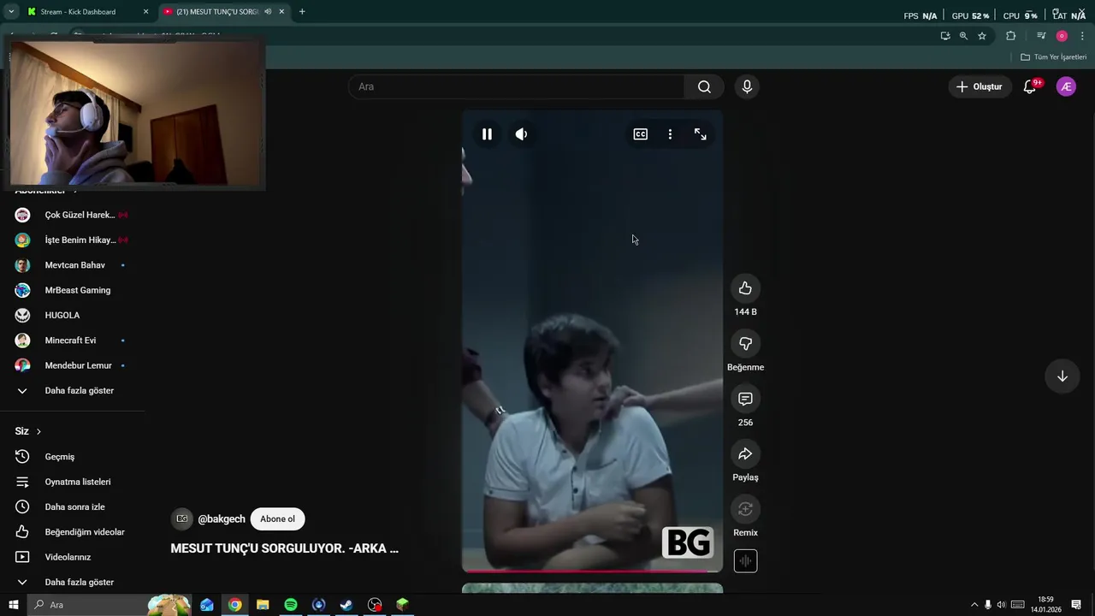Open Spotify from the taskbar
This screenshot has width=1095, height=616.
(291, 605)
